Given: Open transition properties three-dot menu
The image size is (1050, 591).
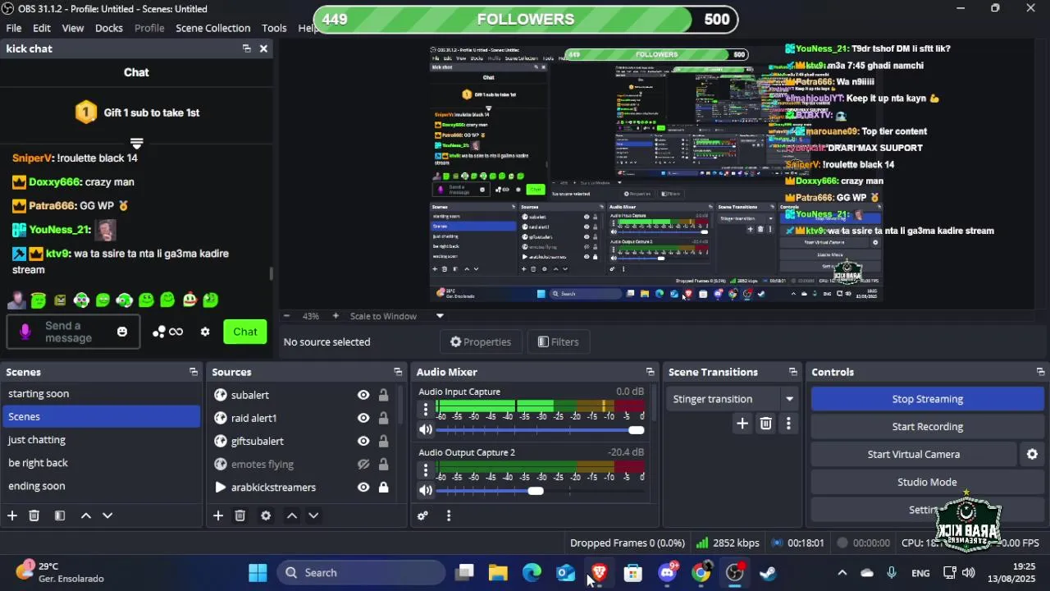Looking at the screenshot, I should (x=788, y=424).
